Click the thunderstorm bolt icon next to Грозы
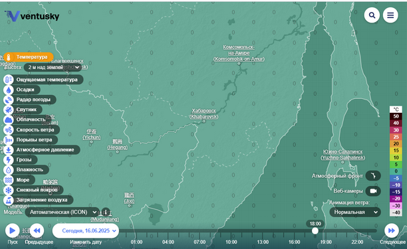 [x=9, y=159]
